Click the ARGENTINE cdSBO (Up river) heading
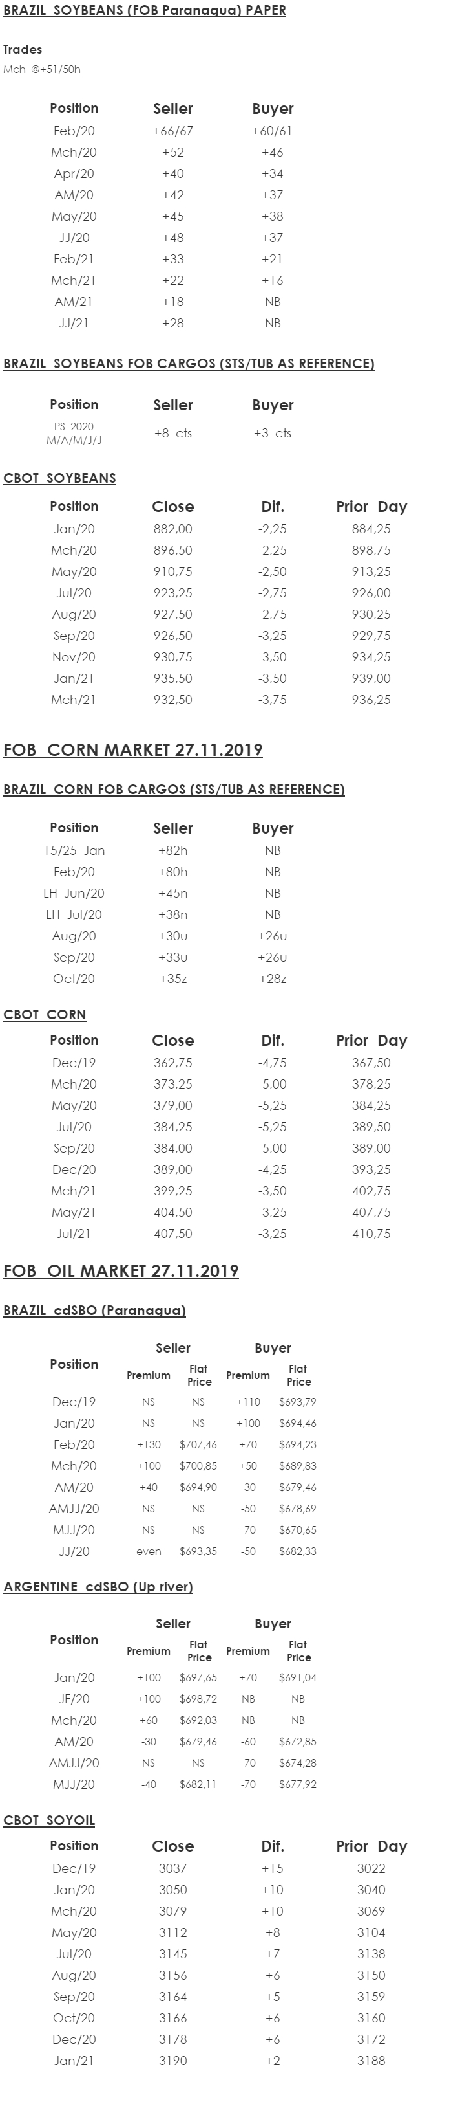Viewport: 460px width, 2102px height. pyautogui.click(x=98, y=1586)
